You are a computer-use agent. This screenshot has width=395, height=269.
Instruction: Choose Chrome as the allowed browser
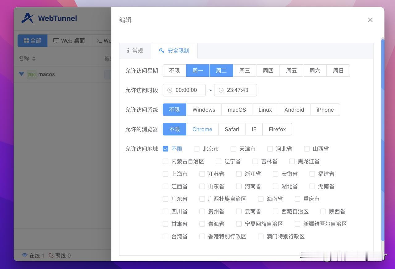[202, 129]
